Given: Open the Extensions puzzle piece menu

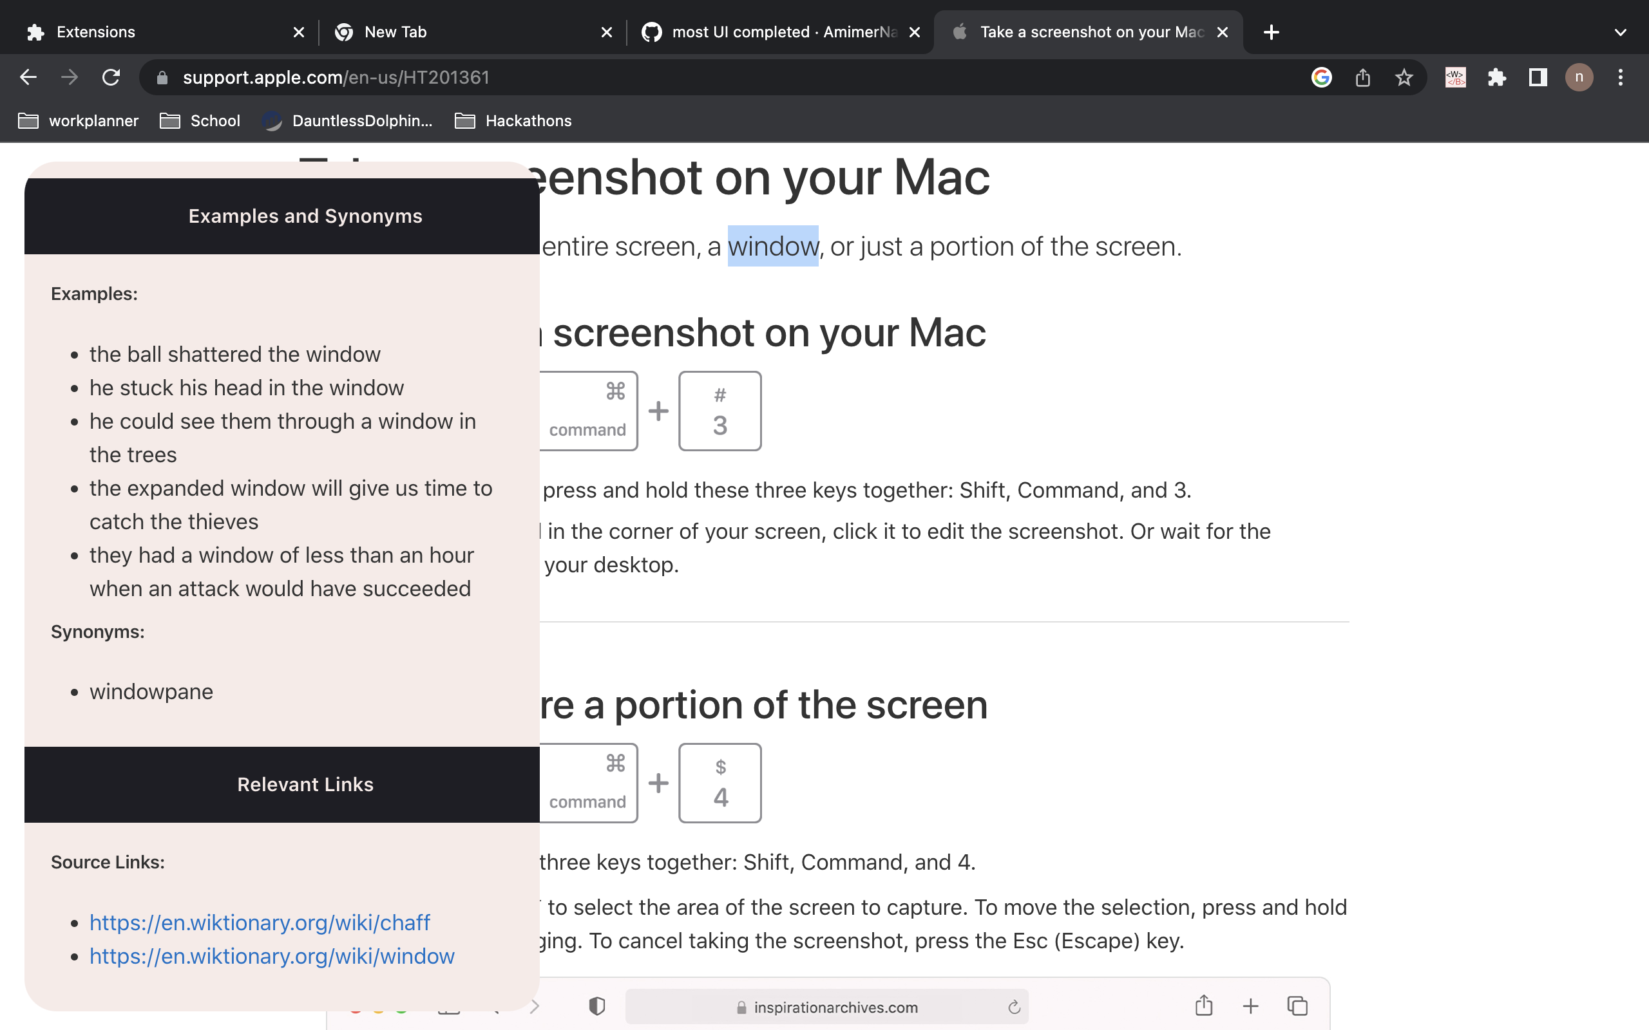Looking at the screenshot, I should pyautogui.click(x=1496, y=77).
